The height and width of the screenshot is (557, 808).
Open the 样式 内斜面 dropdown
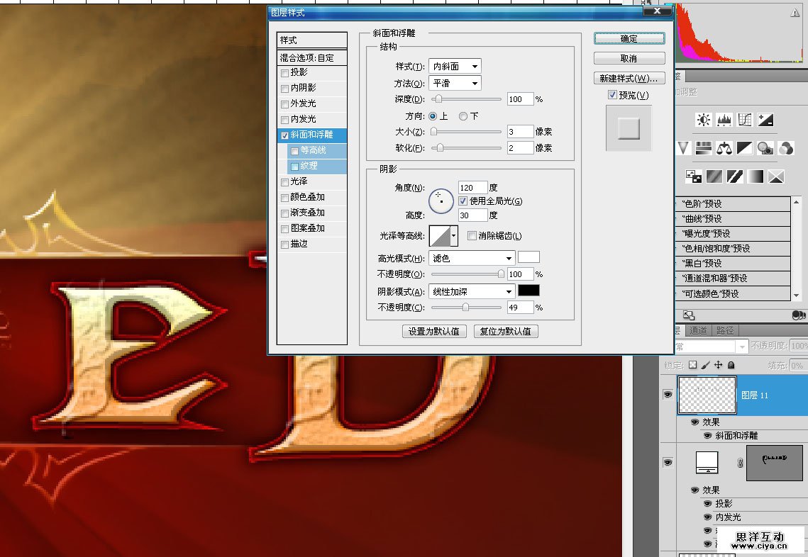[455, 67]
